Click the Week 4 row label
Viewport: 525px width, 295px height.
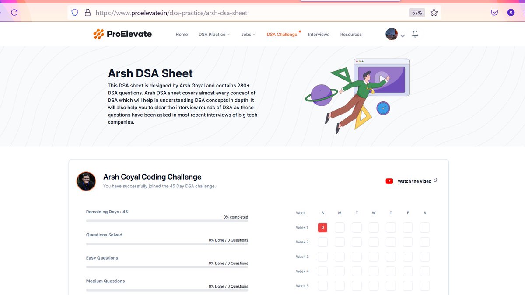click(x=302, y=271)
